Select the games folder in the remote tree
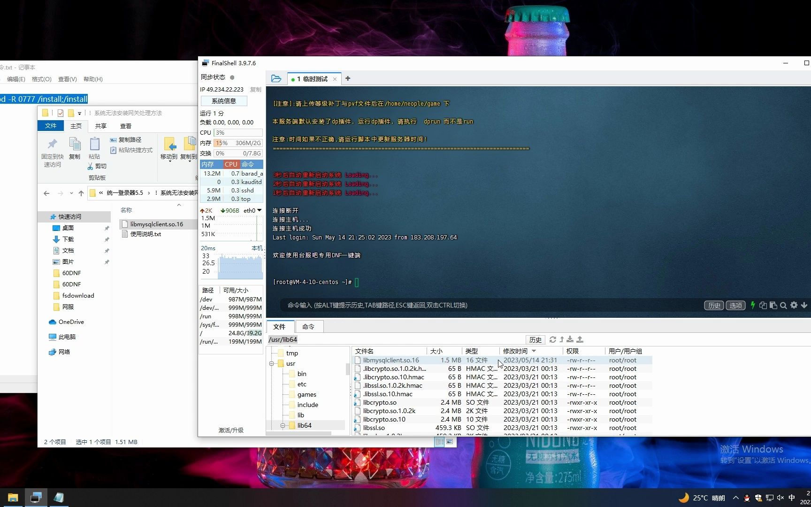Screen dimensions: 811x507 click(306, 394)
